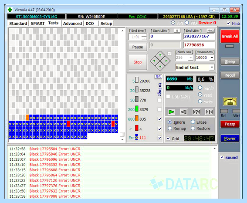247x203 pixels.
Task: Click the 600 ms orange block legend
Action: (137, 118)
